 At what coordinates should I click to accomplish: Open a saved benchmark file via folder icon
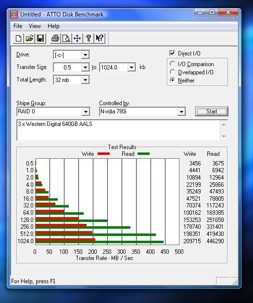pyautogui.click(x=29, y=38)
